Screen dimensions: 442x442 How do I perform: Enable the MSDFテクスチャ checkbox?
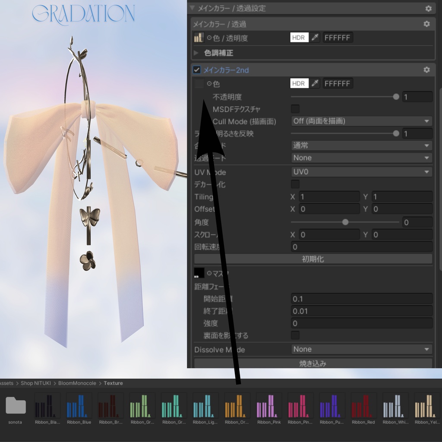[x=295, y=109]
